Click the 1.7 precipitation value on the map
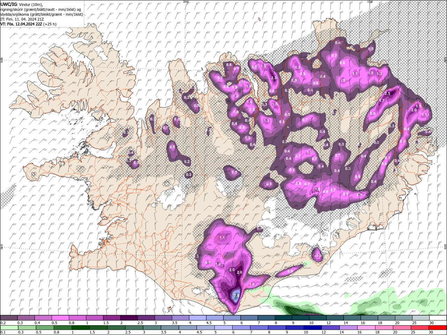 382,101
